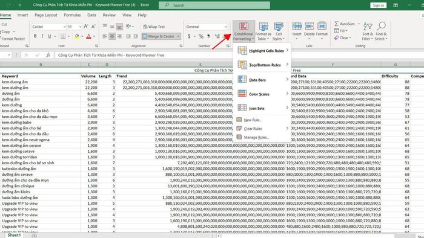Screen dimensions: 424x238
Task: Open Font dialog launcher
Action: click(x=96, y=46)
